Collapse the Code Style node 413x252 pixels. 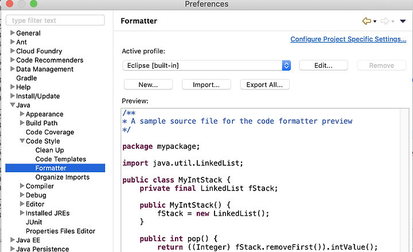(x=22, y=141)
